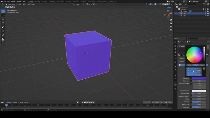210x118 pixels.
Task: Disable Cube in renders camera icon
Action: 208,13
